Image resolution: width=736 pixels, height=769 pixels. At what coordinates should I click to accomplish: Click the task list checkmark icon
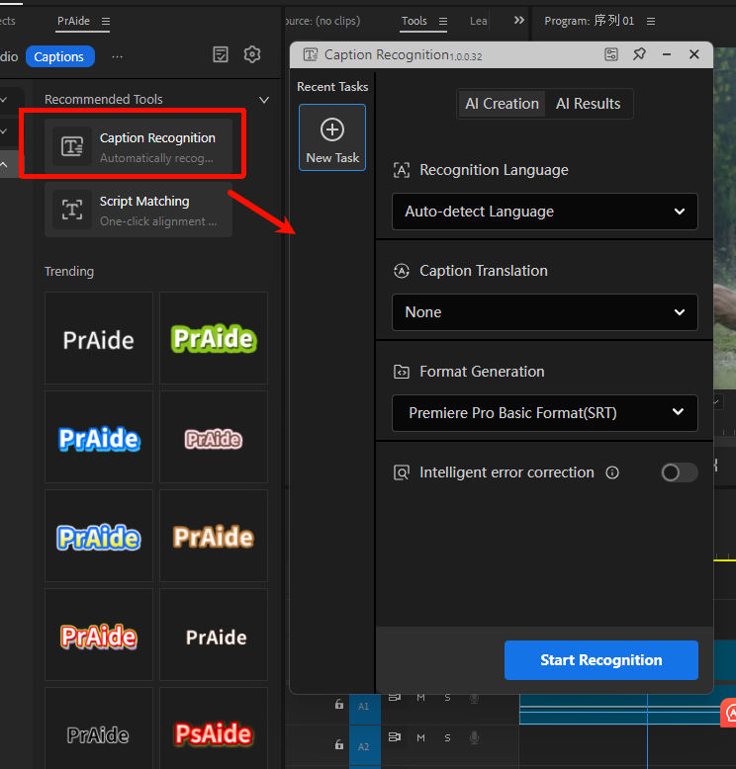click(221, 55)
